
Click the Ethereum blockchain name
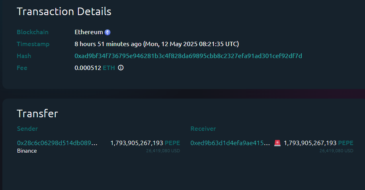[89, 32]
